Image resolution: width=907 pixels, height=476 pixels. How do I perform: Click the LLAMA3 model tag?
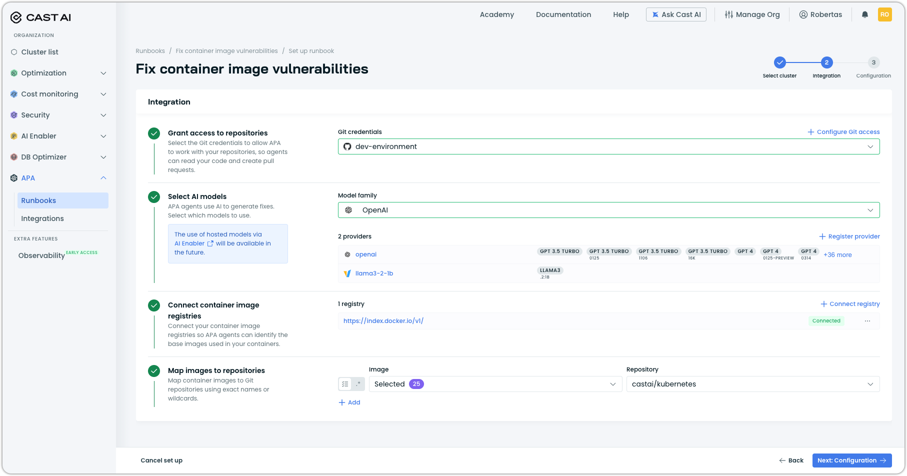pyautogui.click(x=550, y=270)
